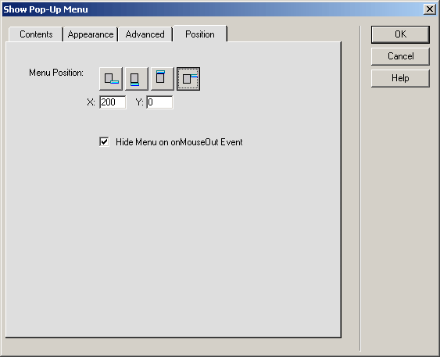Close the Show Pop-Up Menu dialog
Image resolution: width=440 pixels, height=357 pixels.
click(430, 9)
